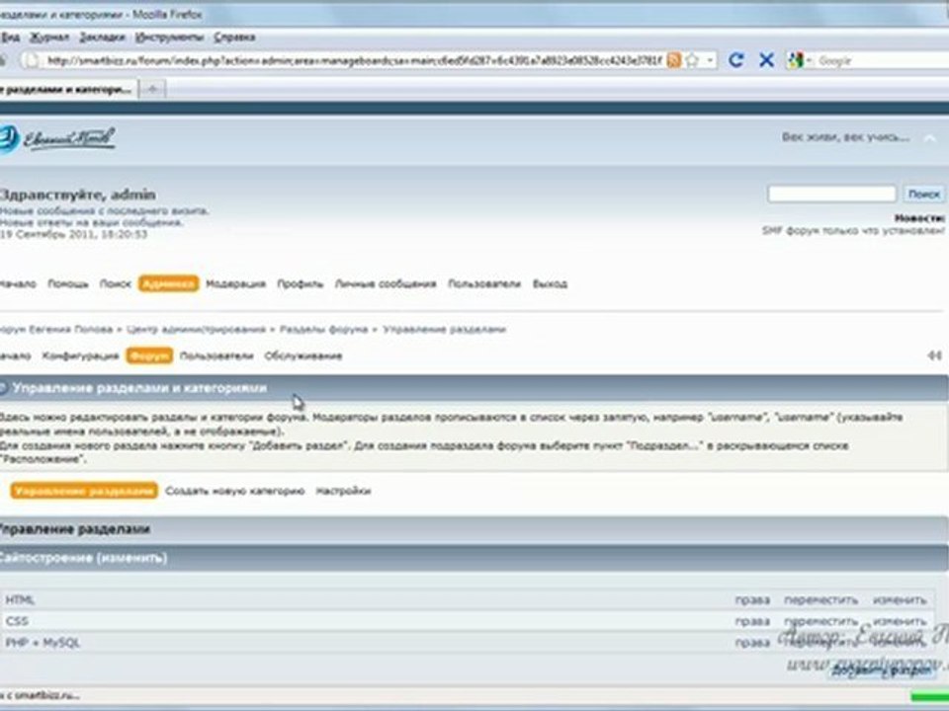Image resolution: width=949 pixels, height=711 pixels.
Task: Open the Инструменты menu
Action: pyautogui.click(x=169, y=38)
